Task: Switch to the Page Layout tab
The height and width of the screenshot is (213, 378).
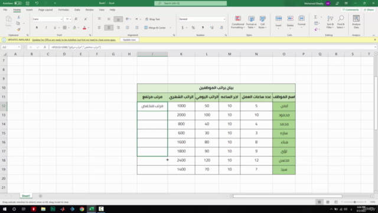Action: 45,9
